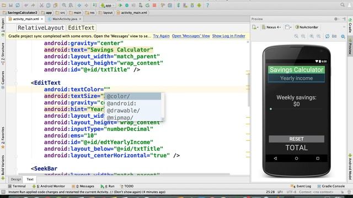
Task: Click the red Stop icon
Action: [154, 5]
